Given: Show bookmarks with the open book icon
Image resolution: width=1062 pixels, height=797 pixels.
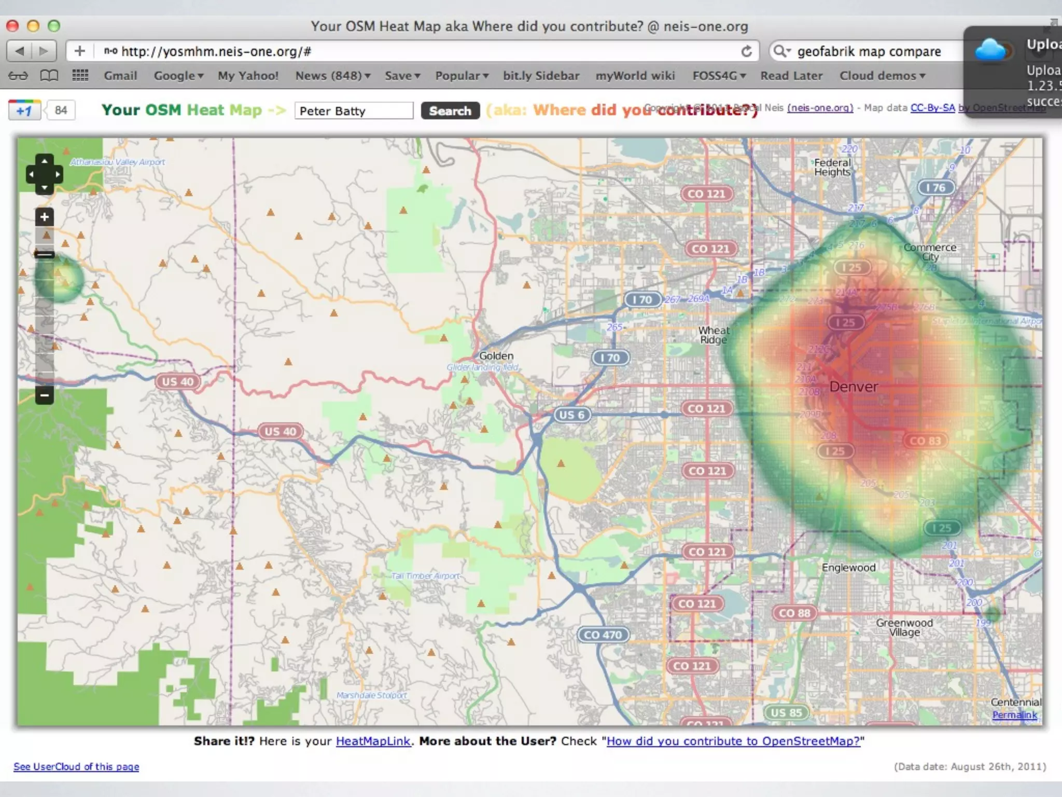Looking at the screenshot, I should (x=49, y=76).
